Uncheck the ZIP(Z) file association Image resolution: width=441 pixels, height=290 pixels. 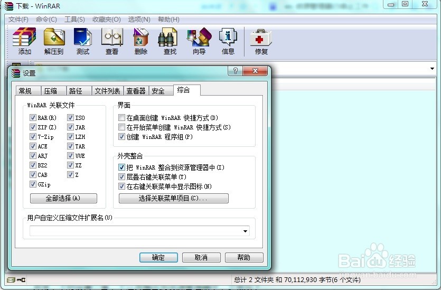pos(33,127)
